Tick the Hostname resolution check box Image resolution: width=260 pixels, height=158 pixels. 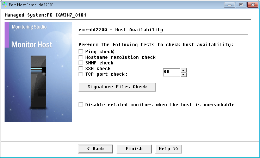click(81, 57)
